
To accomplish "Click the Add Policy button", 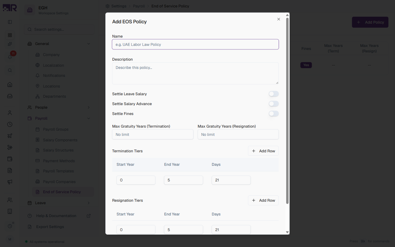I will click(370, 22).
